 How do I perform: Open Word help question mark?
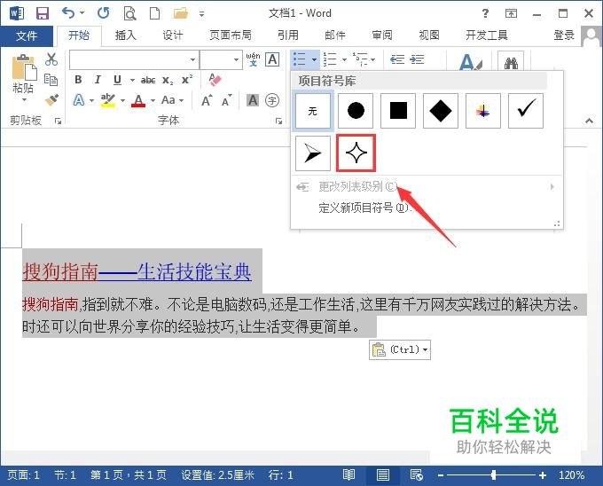[x=485, y=13]
